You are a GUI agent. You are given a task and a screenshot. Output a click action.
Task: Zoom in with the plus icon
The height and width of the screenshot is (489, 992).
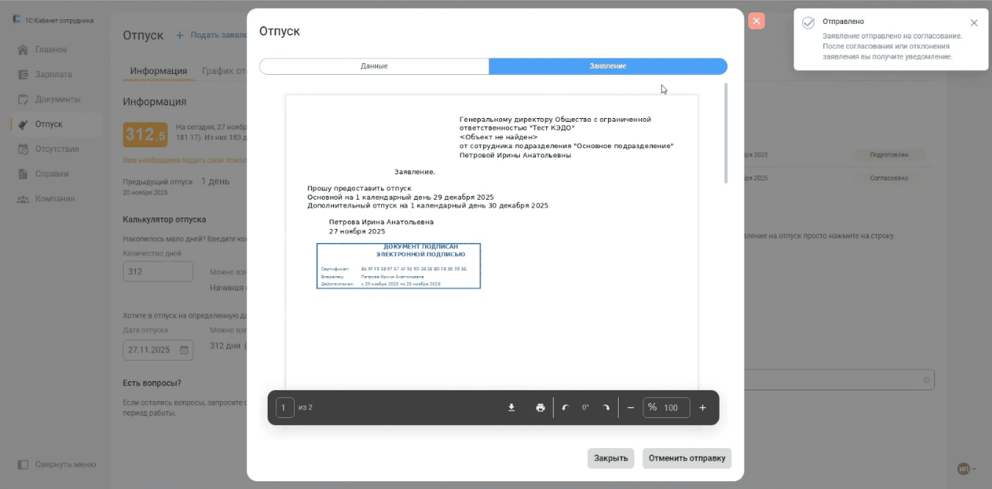(x=702, y=407)
